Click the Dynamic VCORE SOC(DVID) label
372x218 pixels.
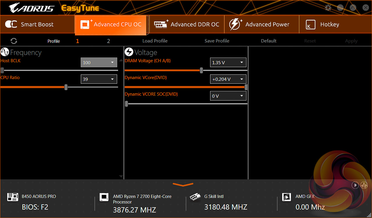click(151, 94)
